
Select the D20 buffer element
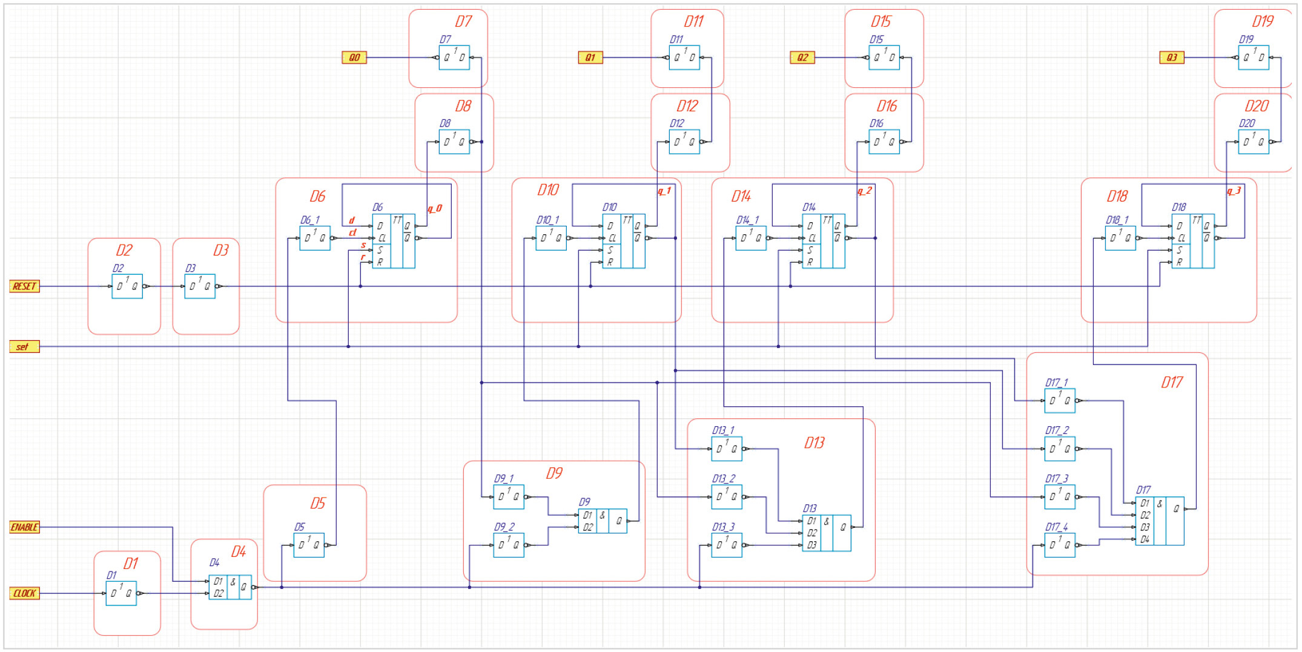1254,142
